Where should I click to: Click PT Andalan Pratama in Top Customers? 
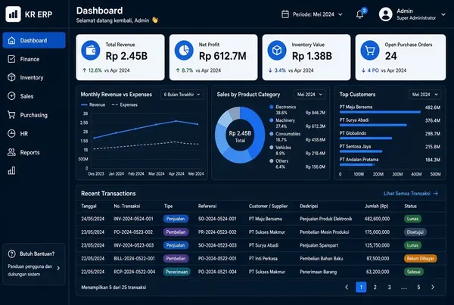359,159
